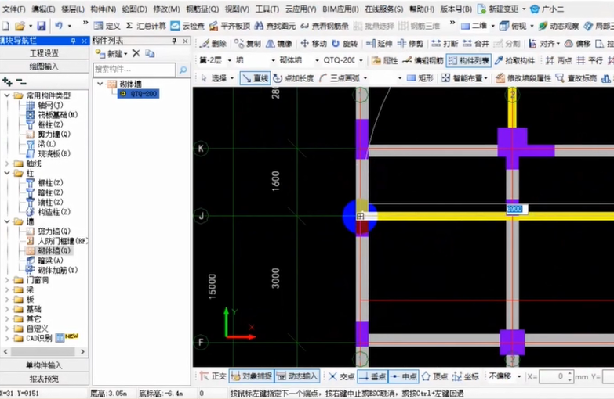Run 汇总计算 summary calculation
614x399 pixels.
click(146, 26)
